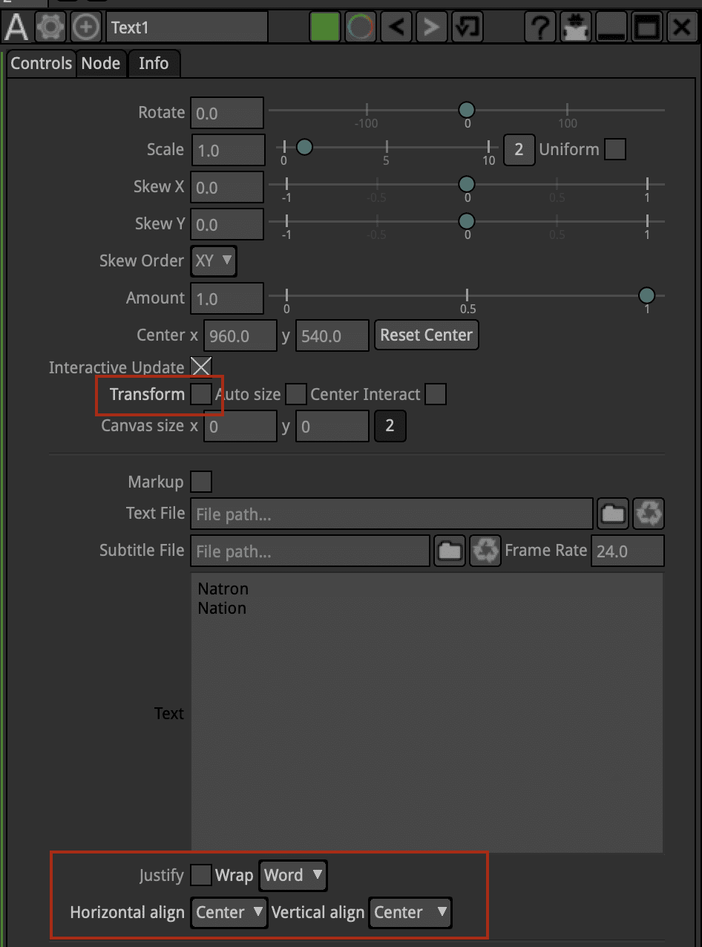The image size is (702, 947).
Task: Open the Horizontal align dropdown
Action: 229,912
